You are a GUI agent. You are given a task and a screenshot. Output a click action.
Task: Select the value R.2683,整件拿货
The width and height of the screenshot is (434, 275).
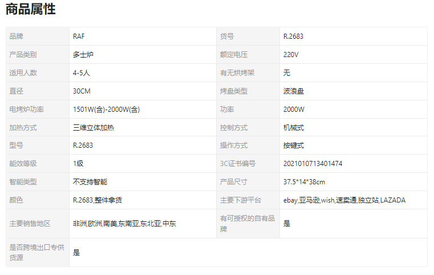98,200
